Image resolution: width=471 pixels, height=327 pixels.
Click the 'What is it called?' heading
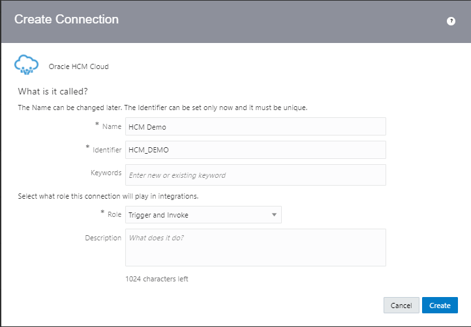tap(53, 91)
